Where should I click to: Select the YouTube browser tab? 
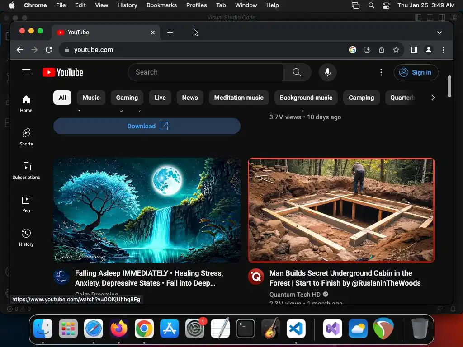(x=106, y=33)
